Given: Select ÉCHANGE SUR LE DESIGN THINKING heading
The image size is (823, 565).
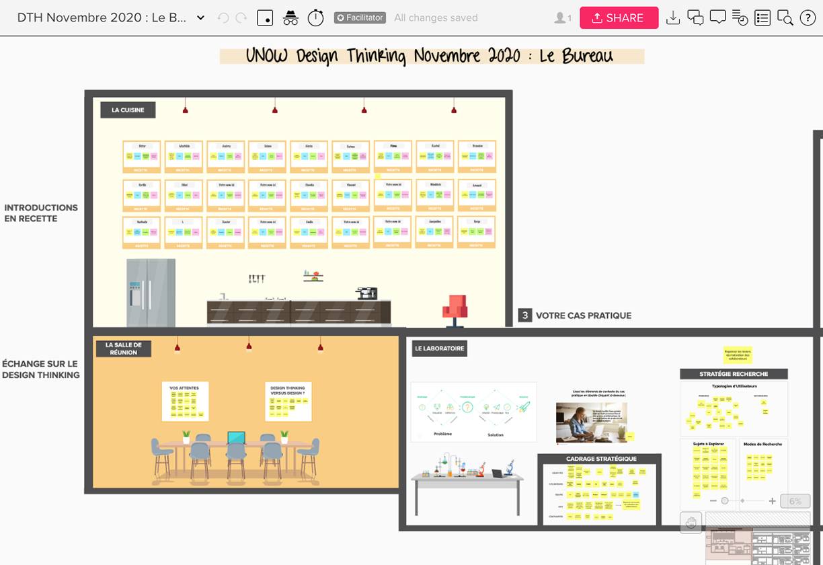Looking at the screenshot, I should point(41,370).
